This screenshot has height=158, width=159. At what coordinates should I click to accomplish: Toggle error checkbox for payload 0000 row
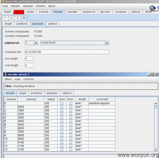(62, 107)
